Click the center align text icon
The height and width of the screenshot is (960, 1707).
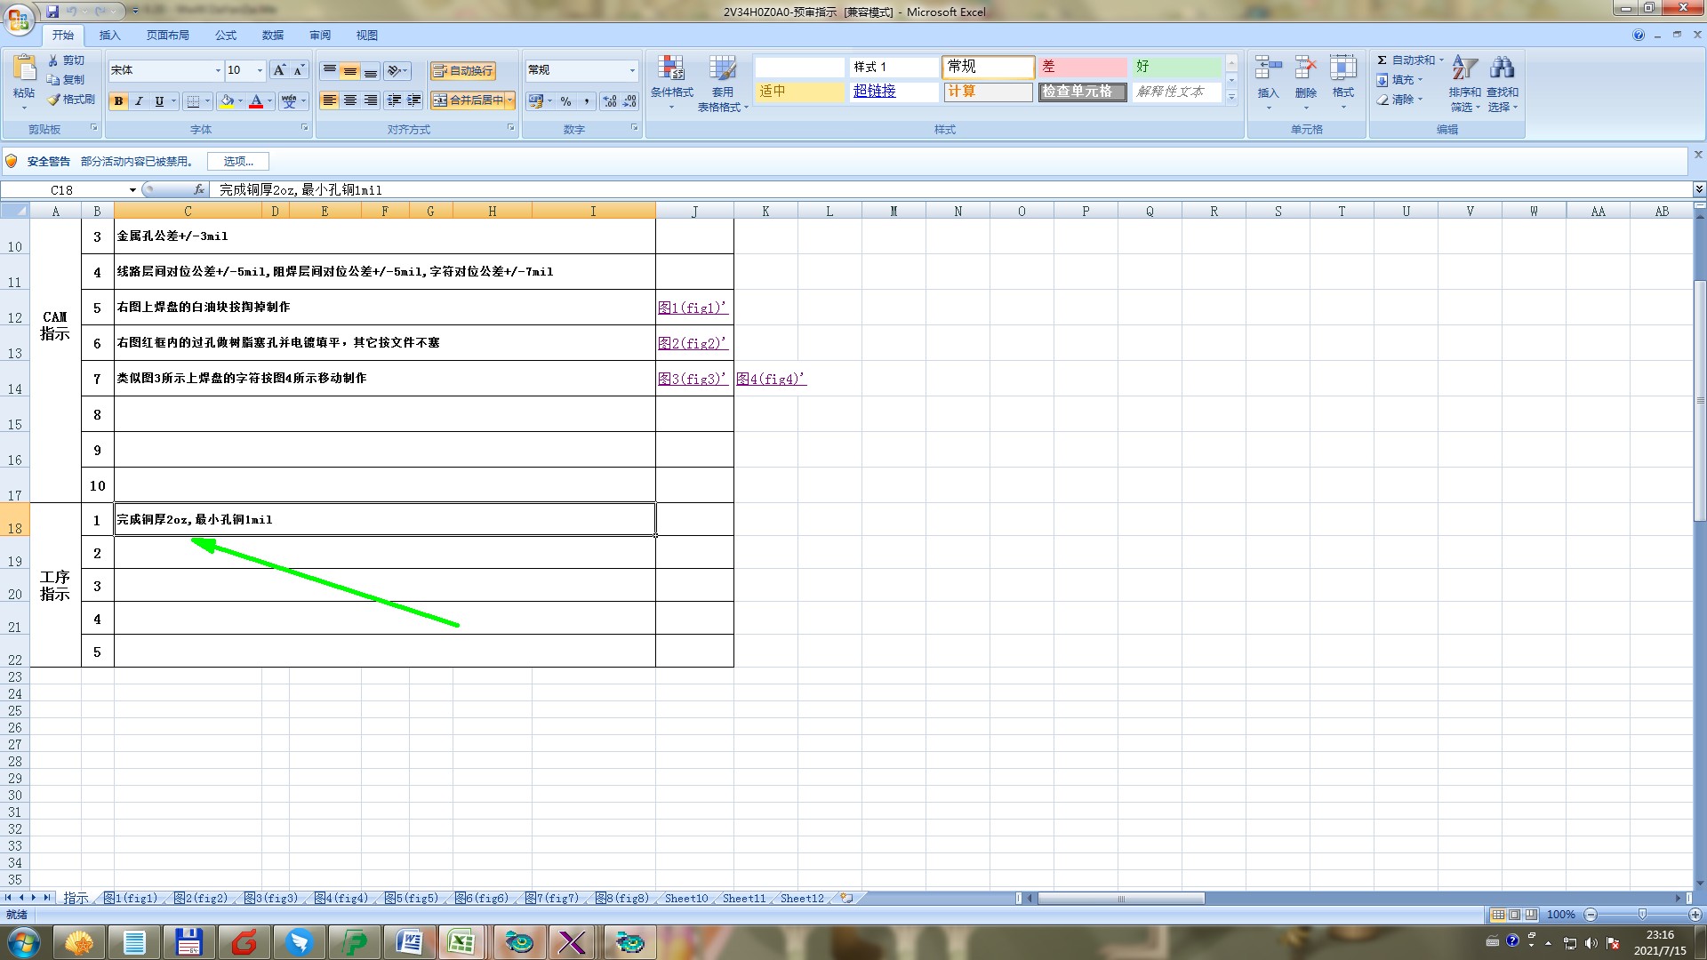coord(350,100)
